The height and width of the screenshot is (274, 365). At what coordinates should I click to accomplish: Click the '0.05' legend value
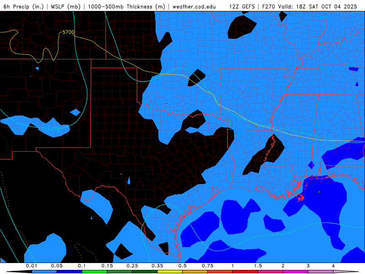point(57,266)
